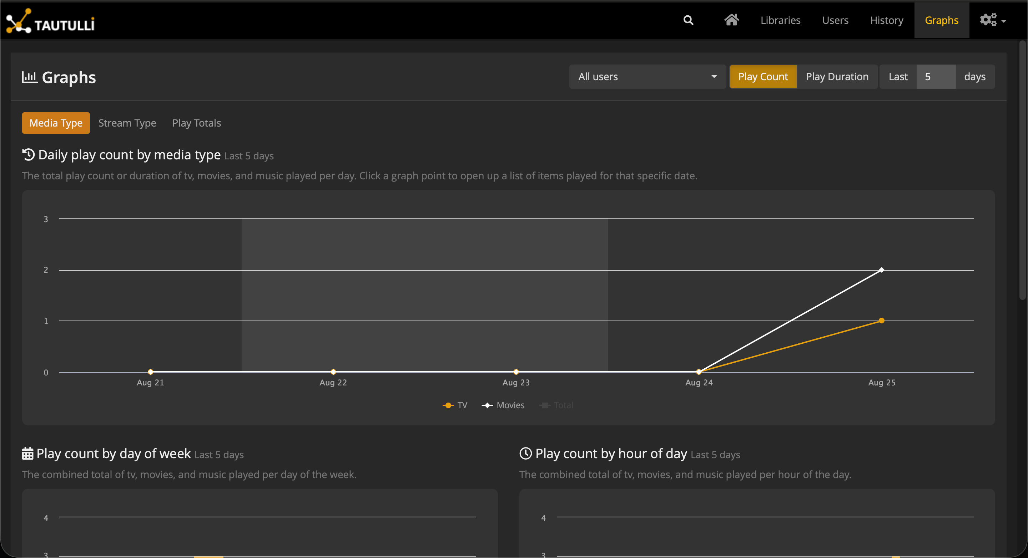Image resolution: width=1028 pixels, height=558 pixels.
Task: Click the 'Play count by day of week' heading
Action: pyautogui.click(x=114, y=454)
